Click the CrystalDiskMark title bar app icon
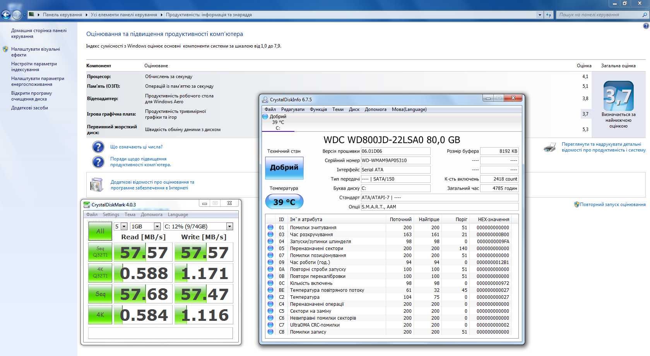This screenshot has width=650, height=356. point(87,204)
